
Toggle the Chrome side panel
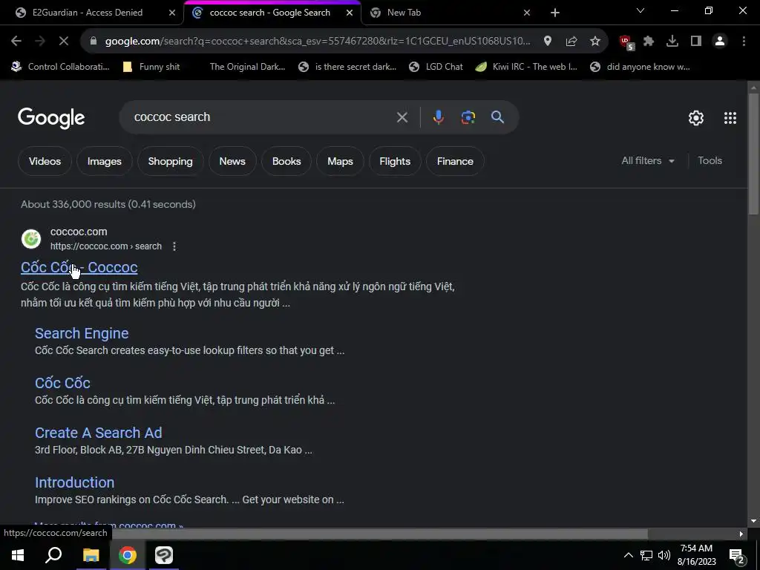[x=696, y=42]
